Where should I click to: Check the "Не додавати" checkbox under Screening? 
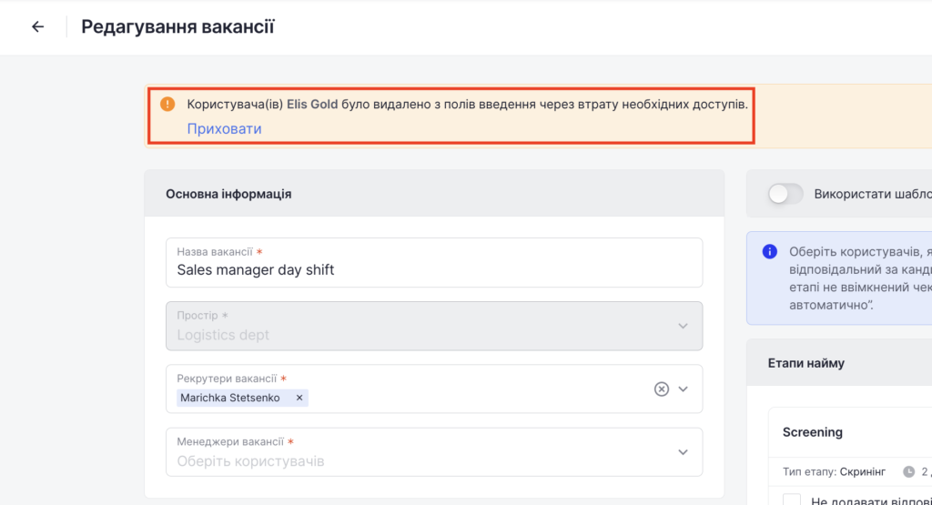(792, 500)
